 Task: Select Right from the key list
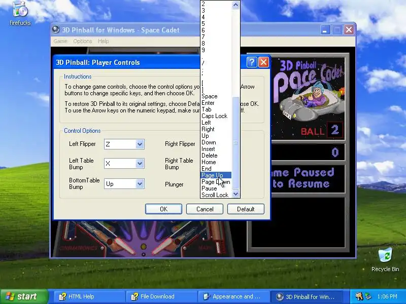[216, 129]
